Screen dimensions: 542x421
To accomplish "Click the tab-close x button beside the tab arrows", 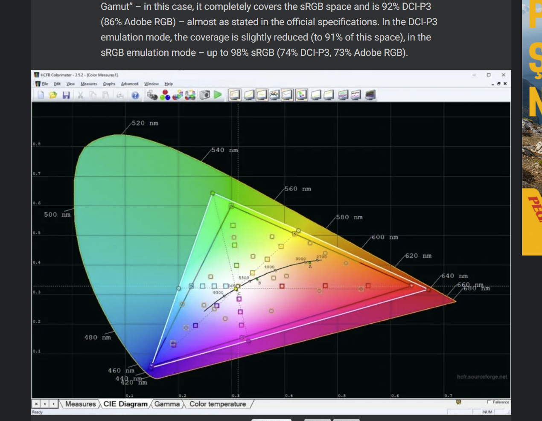I will [36, 404].
